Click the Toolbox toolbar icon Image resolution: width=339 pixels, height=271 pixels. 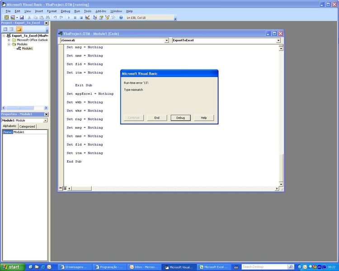coord(113,18)
